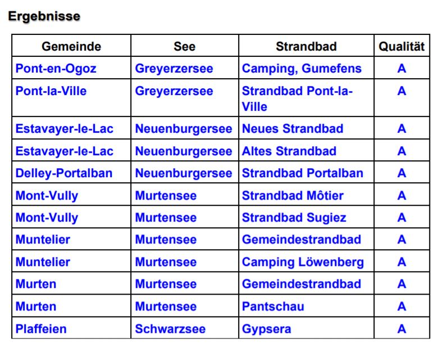Open the Camping, Gumefens beach entry
This screenshot has width=443, height=361.
(302, 69)
